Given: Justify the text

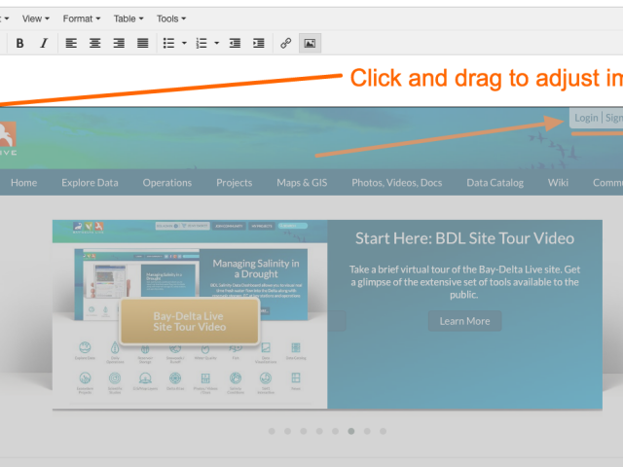Looking at the screenshot, I should coord(143,43).
